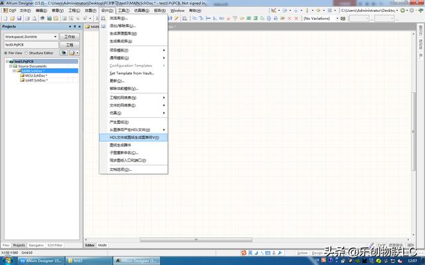
Task: Select MAIN.SchDoc in project tree
Action: pos(33,71)
